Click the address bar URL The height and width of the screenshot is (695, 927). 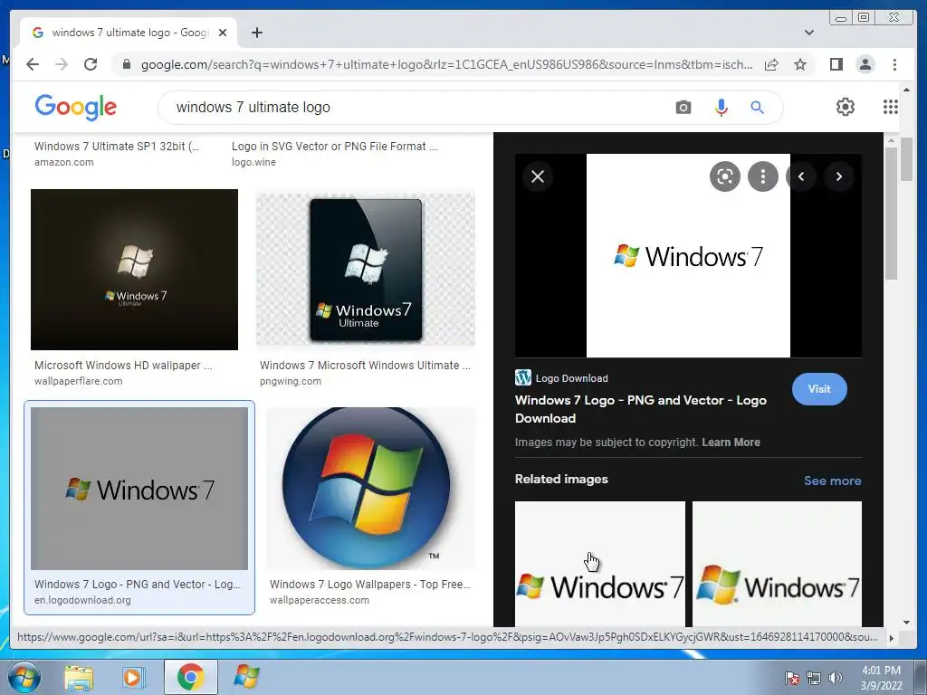[x=447, y=64]
